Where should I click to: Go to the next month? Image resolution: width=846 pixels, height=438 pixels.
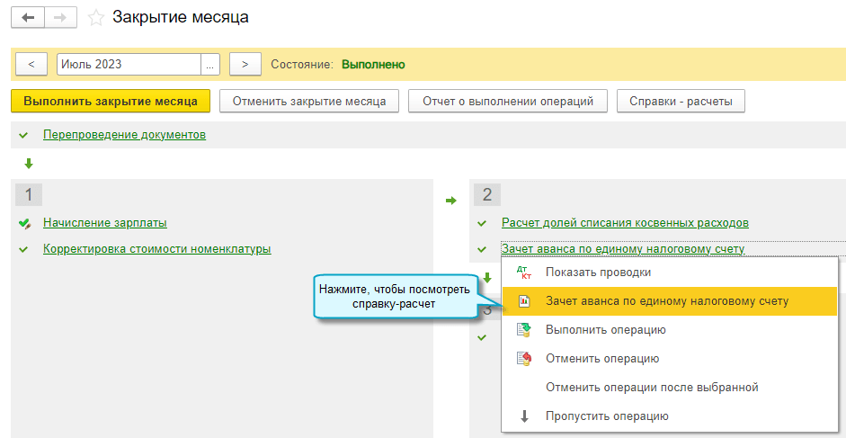click(x=245, y=65)
